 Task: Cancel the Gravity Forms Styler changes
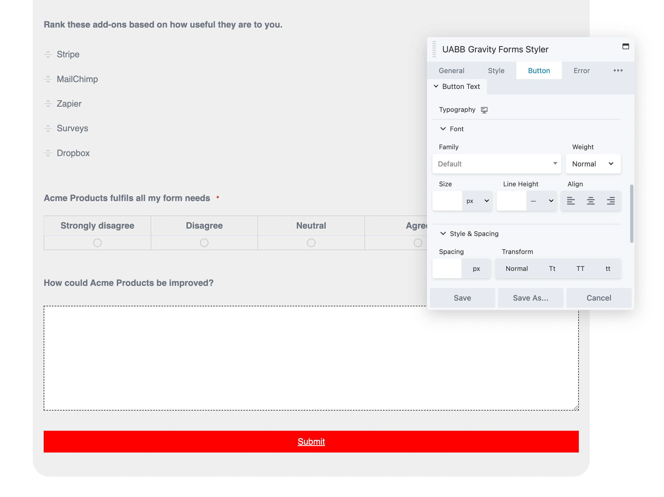point(598,298)
